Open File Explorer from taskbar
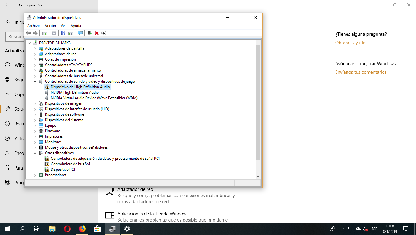 [52, 229]
